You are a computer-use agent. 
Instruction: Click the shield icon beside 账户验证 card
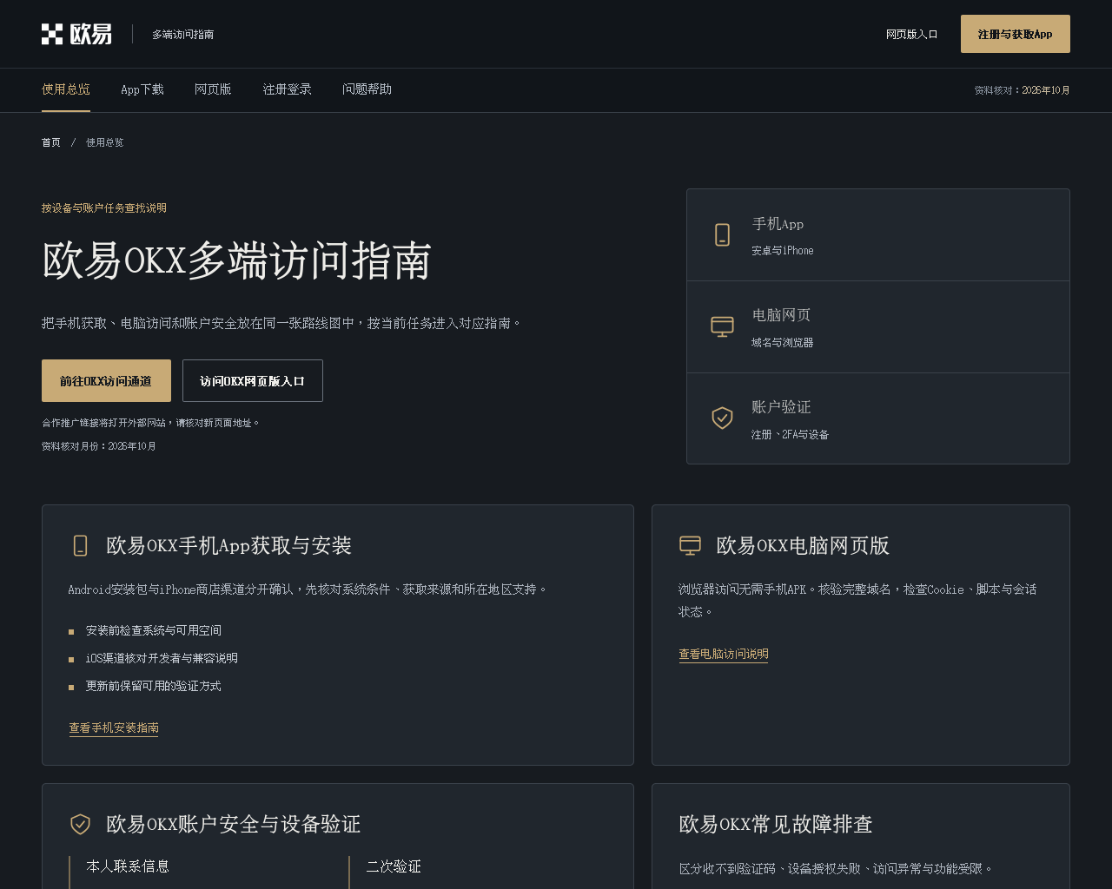coord(722,418)
